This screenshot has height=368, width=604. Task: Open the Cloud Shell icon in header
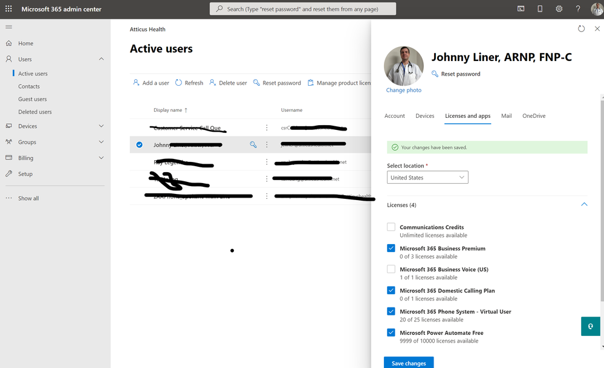click(521, 9)
